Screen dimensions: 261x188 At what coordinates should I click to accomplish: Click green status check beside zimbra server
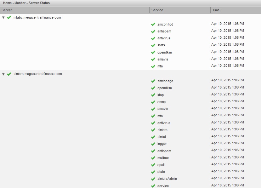tap(9, 74)
